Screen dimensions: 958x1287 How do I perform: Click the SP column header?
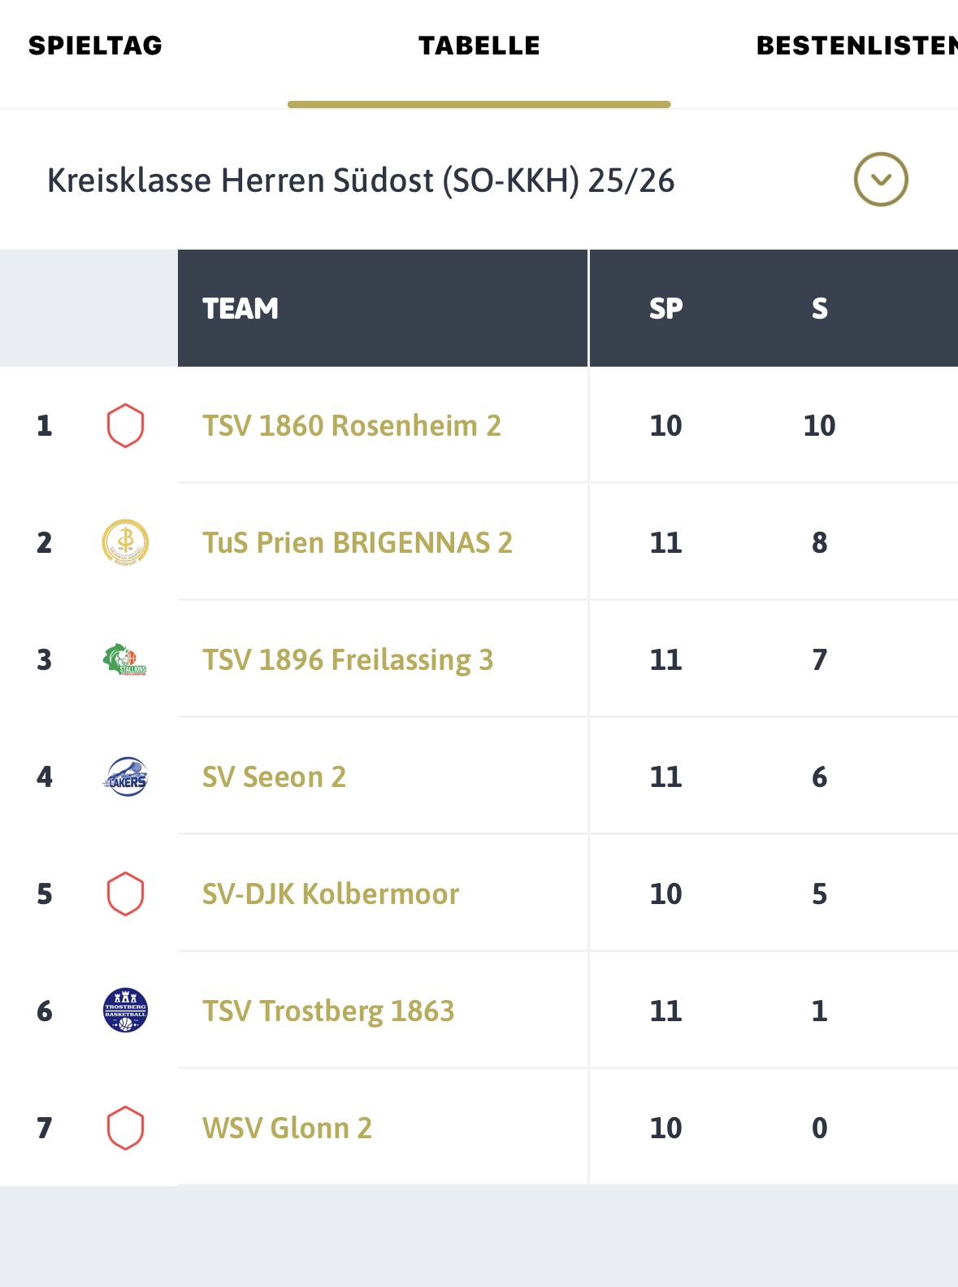[x=665, y=309]
